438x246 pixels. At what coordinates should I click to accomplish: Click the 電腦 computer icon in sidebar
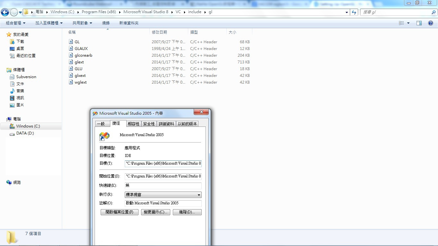click(9, 119)
